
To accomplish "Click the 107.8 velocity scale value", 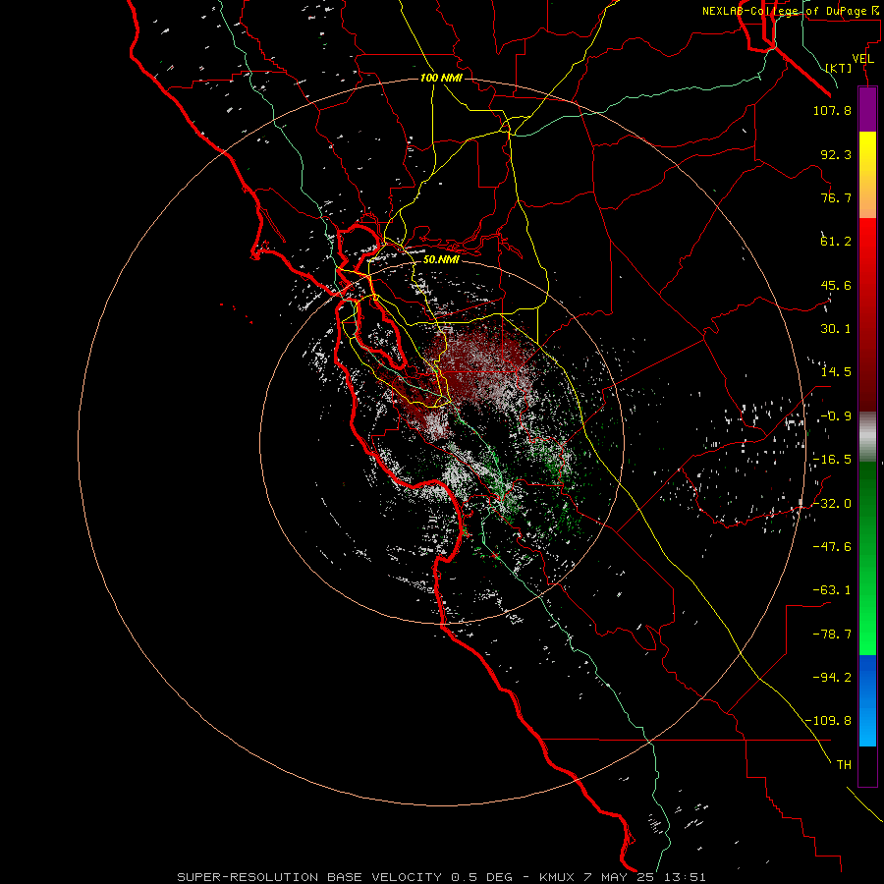I will (832, 111).
